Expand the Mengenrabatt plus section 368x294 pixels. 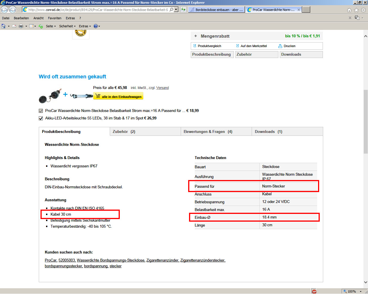[196, 36]
